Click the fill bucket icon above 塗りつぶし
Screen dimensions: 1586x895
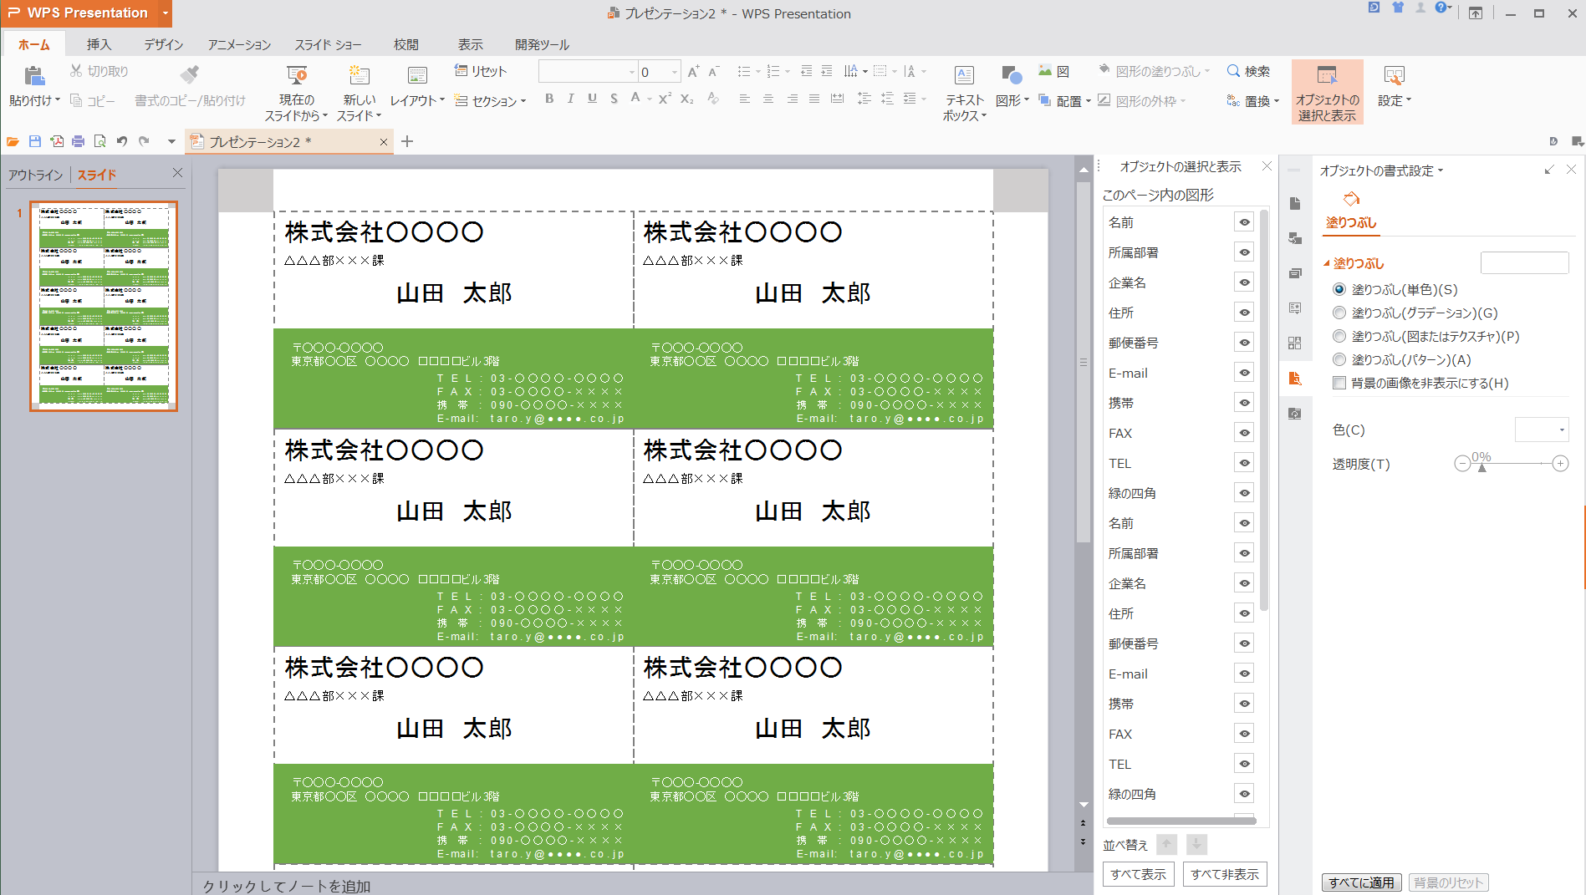coord(1351,199)
